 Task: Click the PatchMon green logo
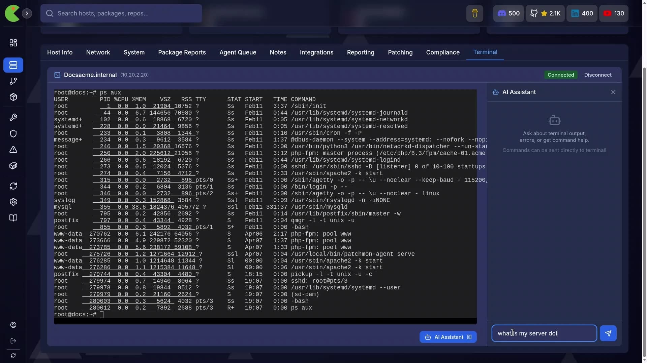click(12, 13)
